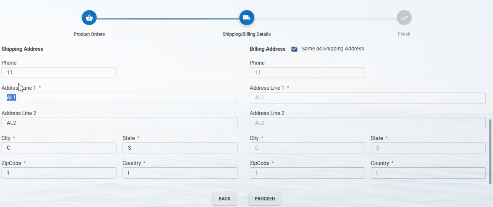Click billing Address Line 1 field
493x207 pixels.
367,98
